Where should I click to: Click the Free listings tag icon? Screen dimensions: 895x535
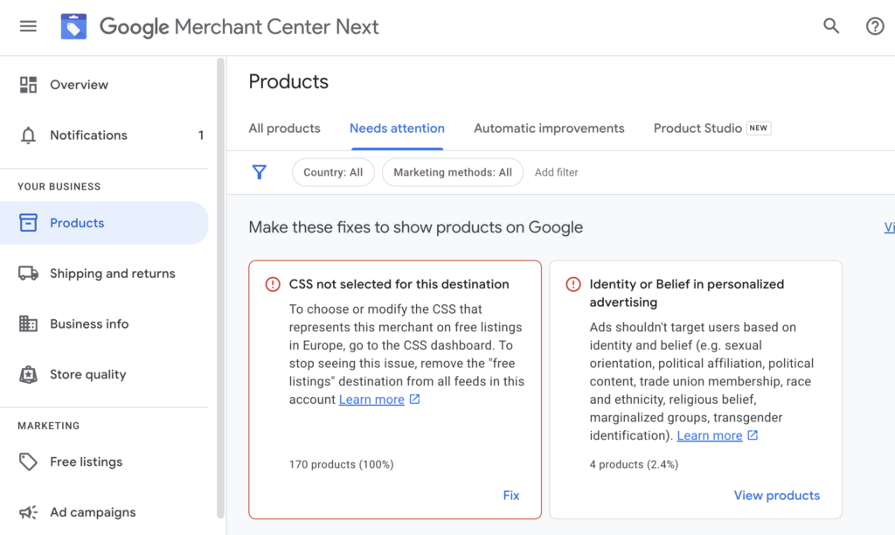tap(28, 462)
